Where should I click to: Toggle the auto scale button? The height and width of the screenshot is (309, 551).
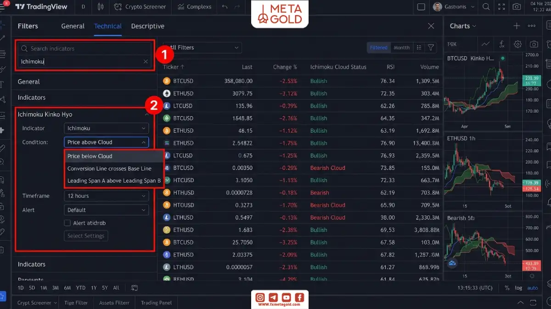pyautogui.click(x=532, y=288)
